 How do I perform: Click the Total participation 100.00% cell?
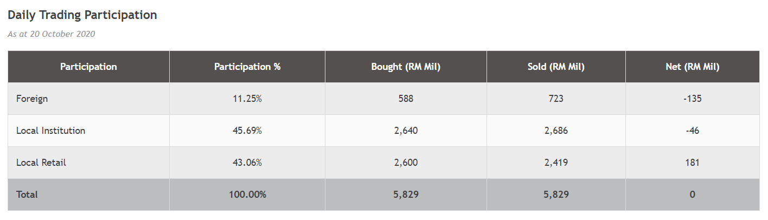(247, 195)
